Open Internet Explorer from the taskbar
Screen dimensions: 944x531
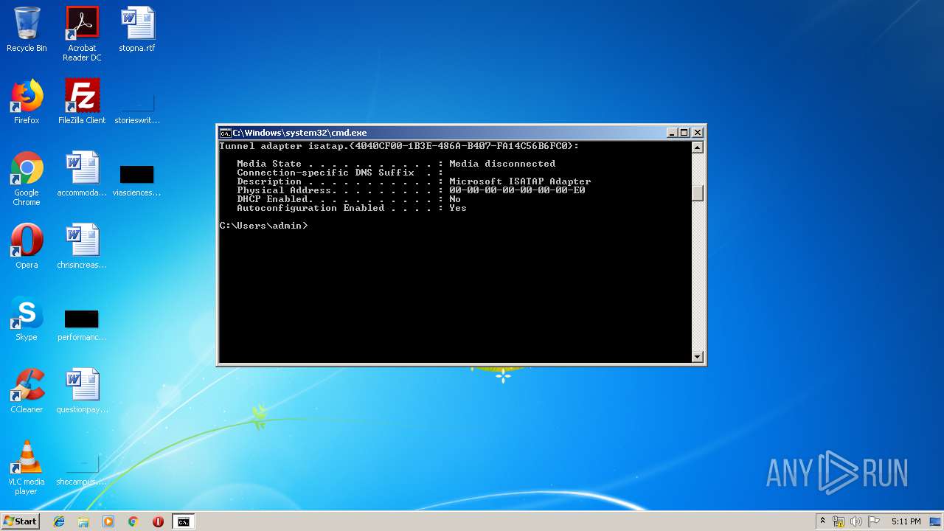pyautogui.click(x=59, y=521)
